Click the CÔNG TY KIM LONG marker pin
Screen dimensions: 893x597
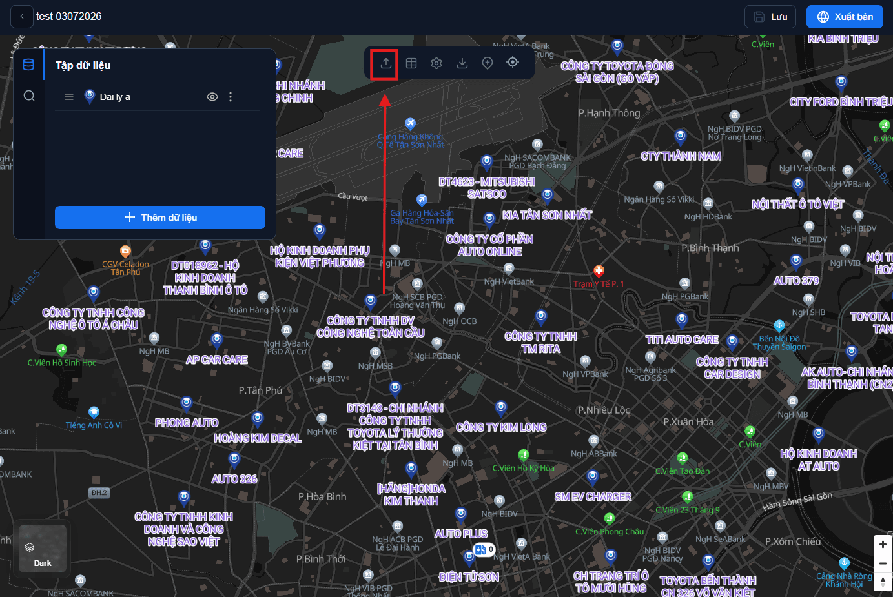[501, 408]
